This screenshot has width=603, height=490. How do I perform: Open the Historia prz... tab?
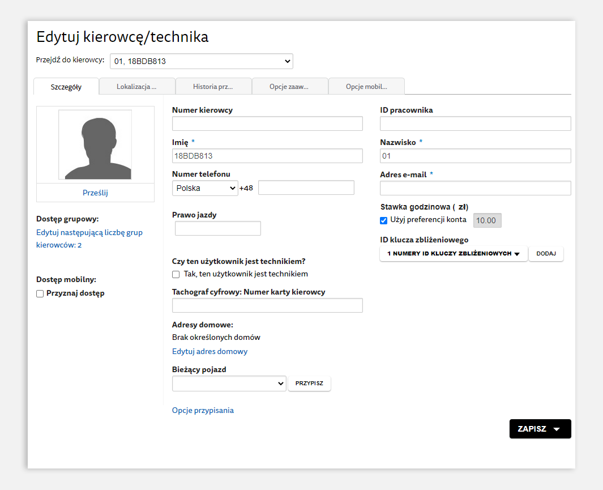tap(213, 87)
